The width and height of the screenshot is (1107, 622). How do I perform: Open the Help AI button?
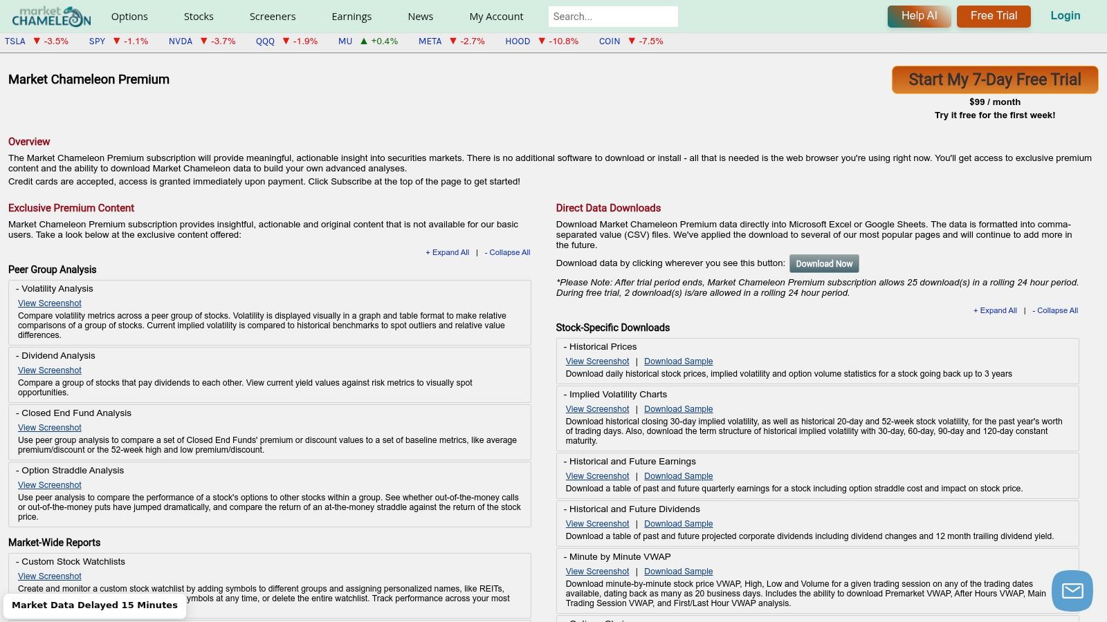[919, 16]
